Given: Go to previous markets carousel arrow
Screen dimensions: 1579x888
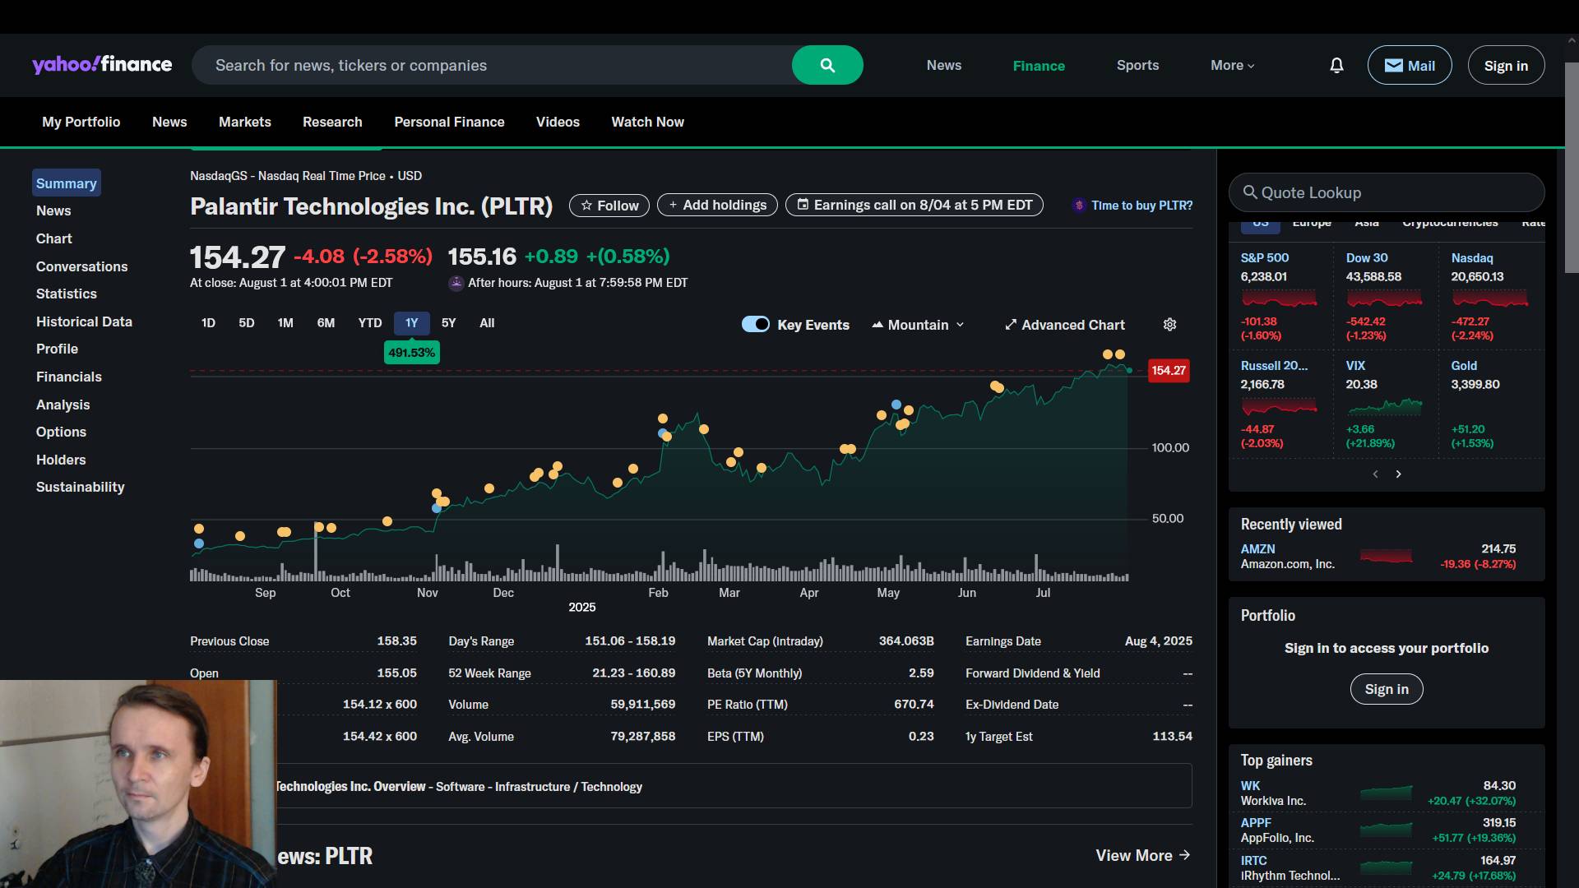Looking at the screenshot, I should tap(1375, 474).
